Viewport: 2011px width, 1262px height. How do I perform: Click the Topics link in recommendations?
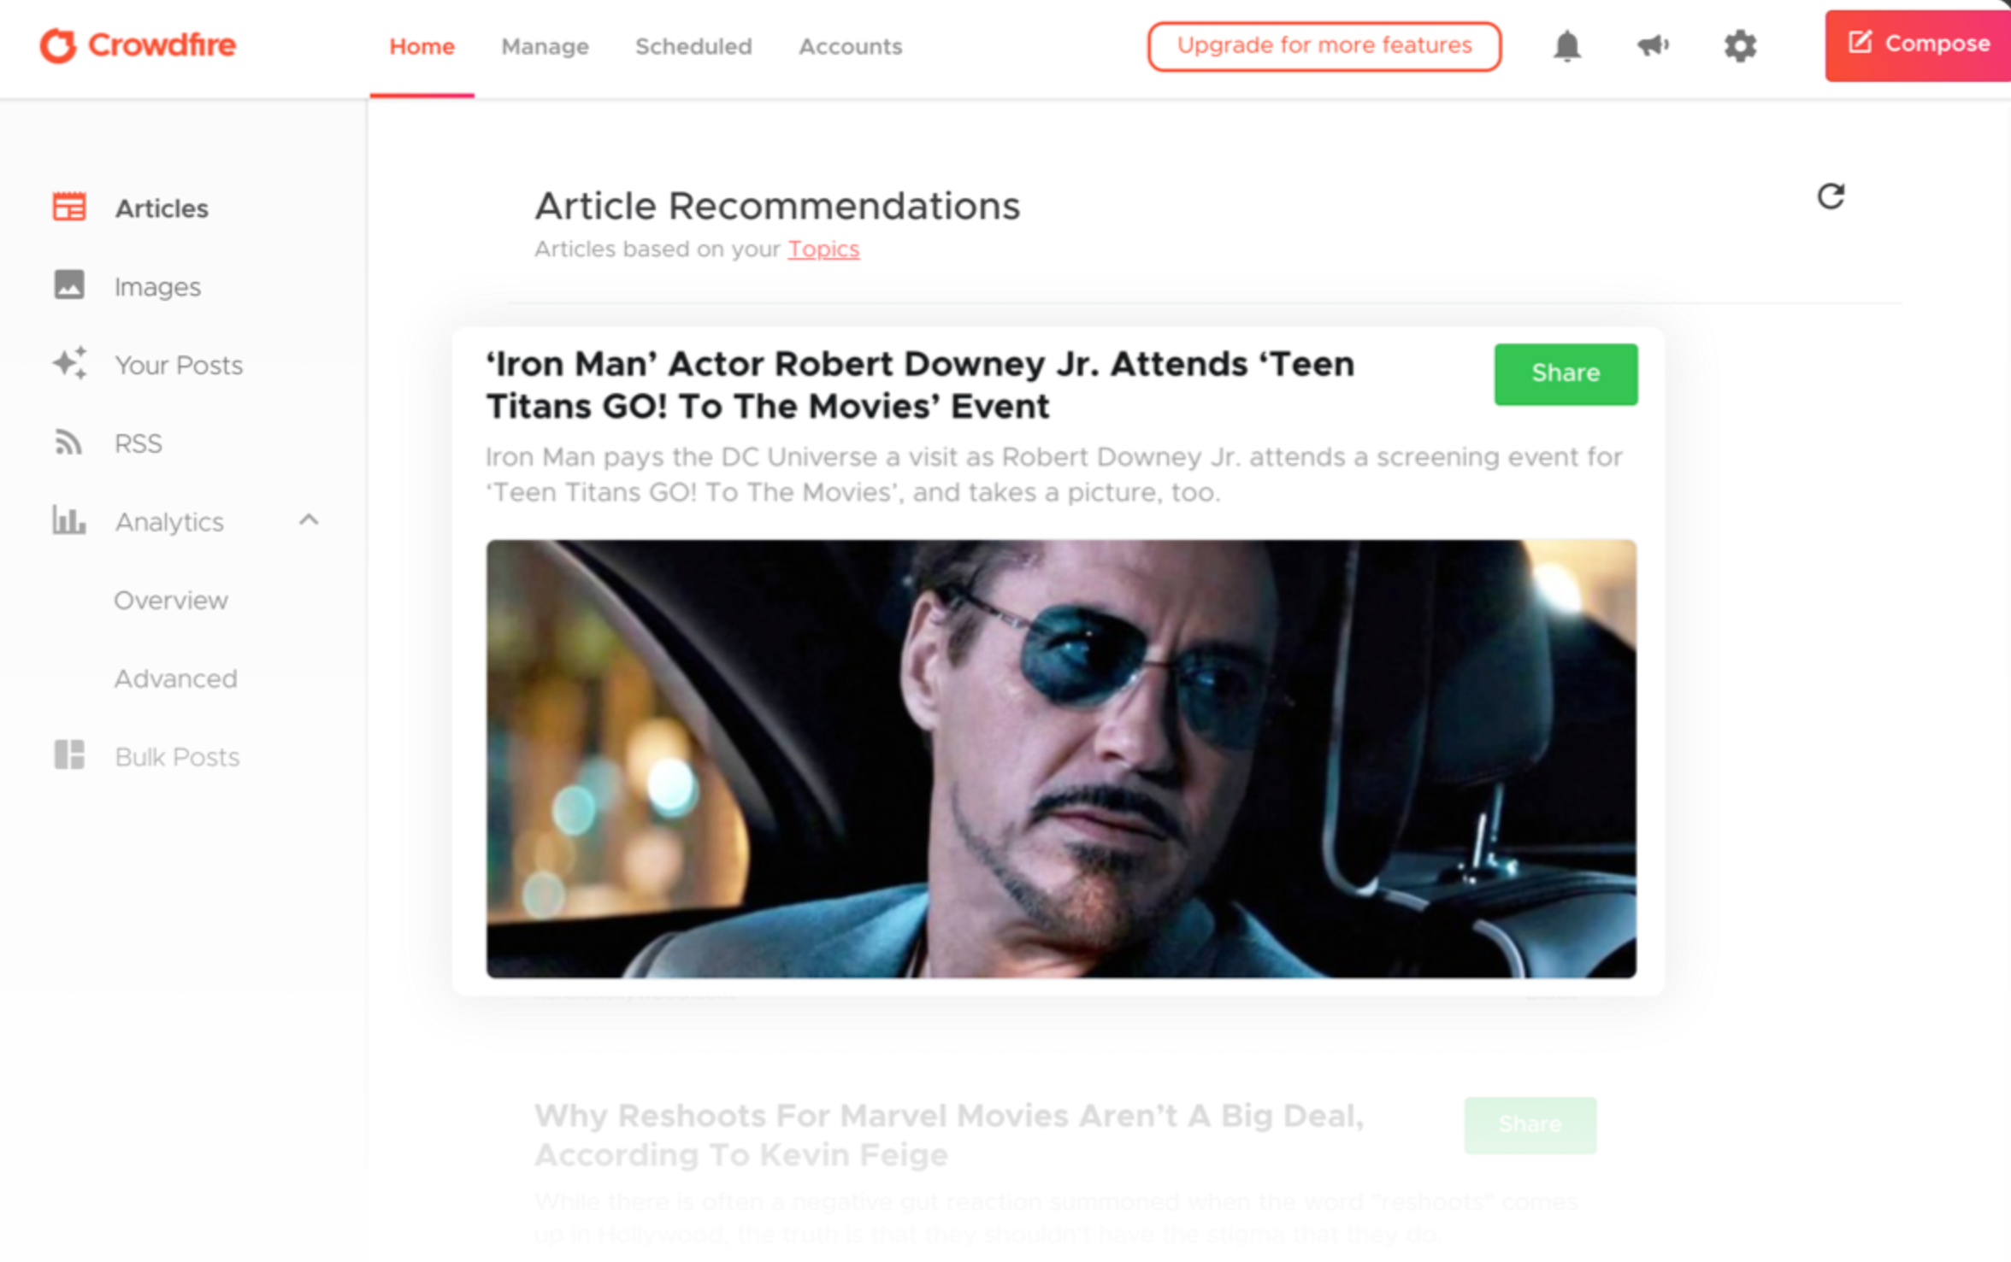(x=823, y=249)
